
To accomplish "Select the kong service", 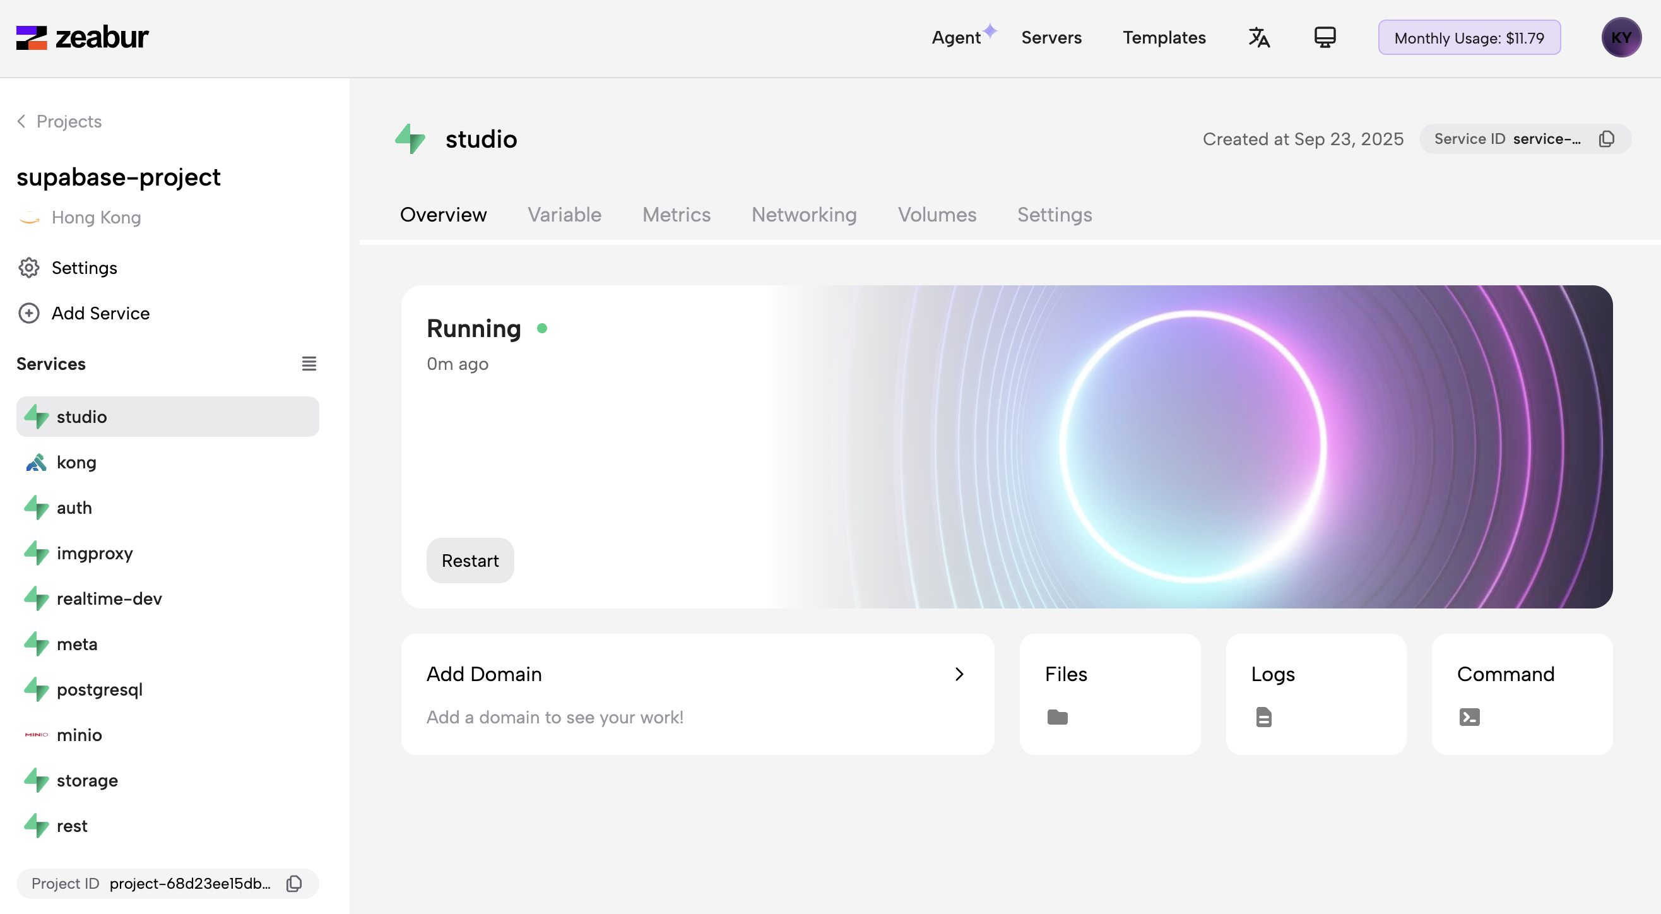I will 76,463.
